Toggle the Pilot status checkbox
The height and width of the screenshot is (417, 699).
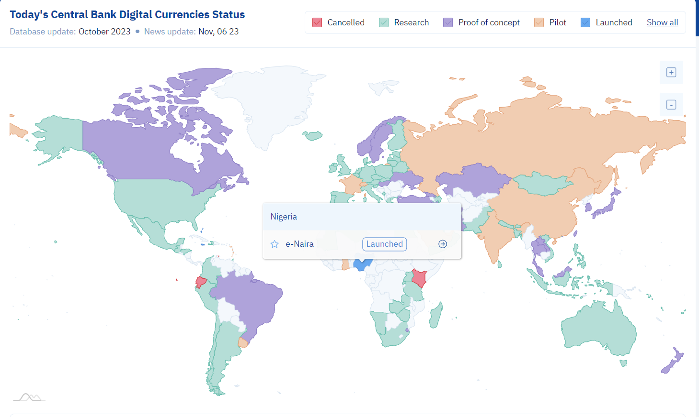coord(539,22)
